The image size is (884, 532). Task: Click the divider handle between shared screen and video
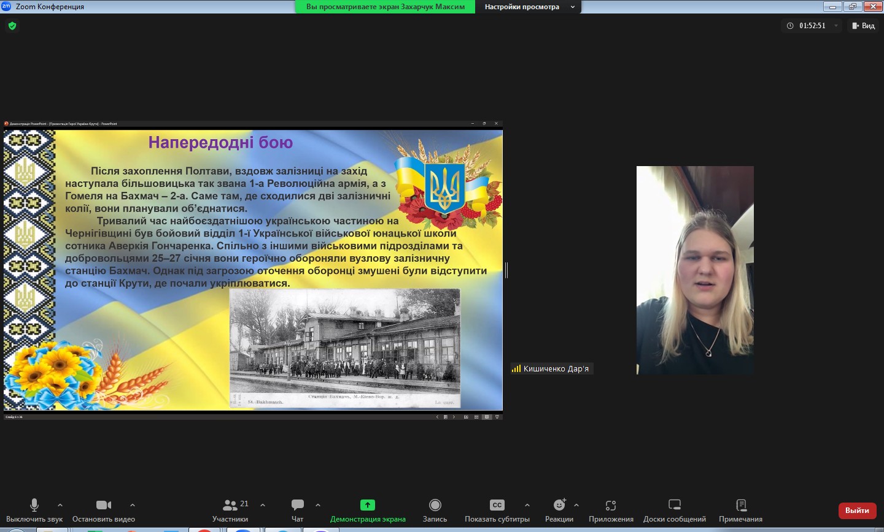[x=506, y=270]
